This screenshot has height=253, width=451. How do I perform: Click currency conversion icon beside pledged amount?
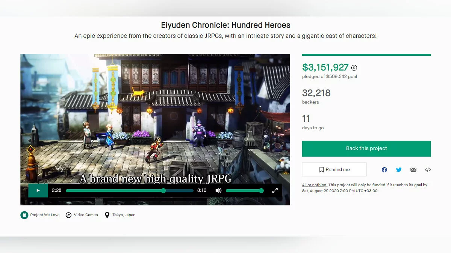354,68
